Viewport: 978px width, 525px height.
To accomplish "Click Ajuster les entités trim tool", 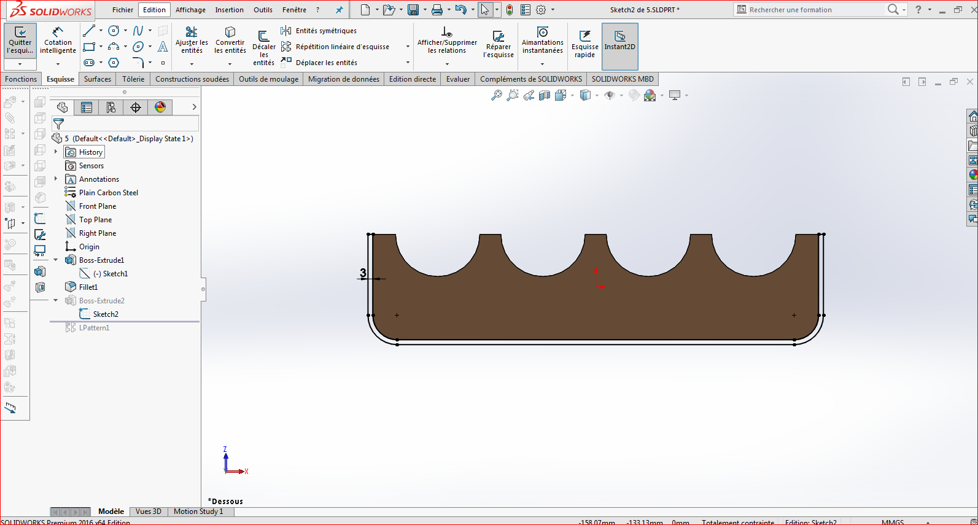I will coord(192,41).
